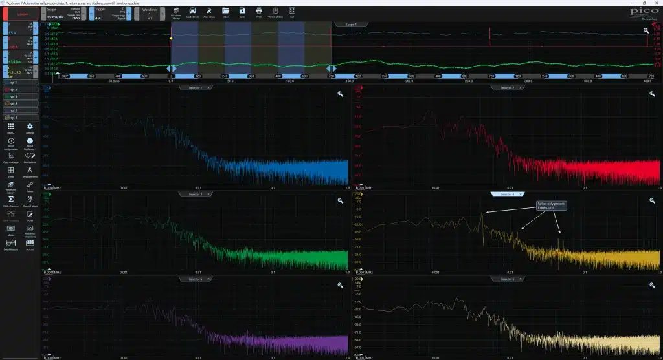The height and width of the screenshot is (360, 663).
Task: Toggle the cyl 2 channel
Action: pos(20,89)
